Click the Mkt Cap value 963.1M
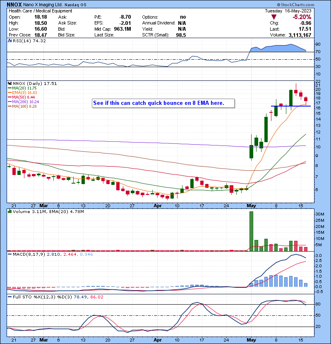 click(x=122, y=29)
